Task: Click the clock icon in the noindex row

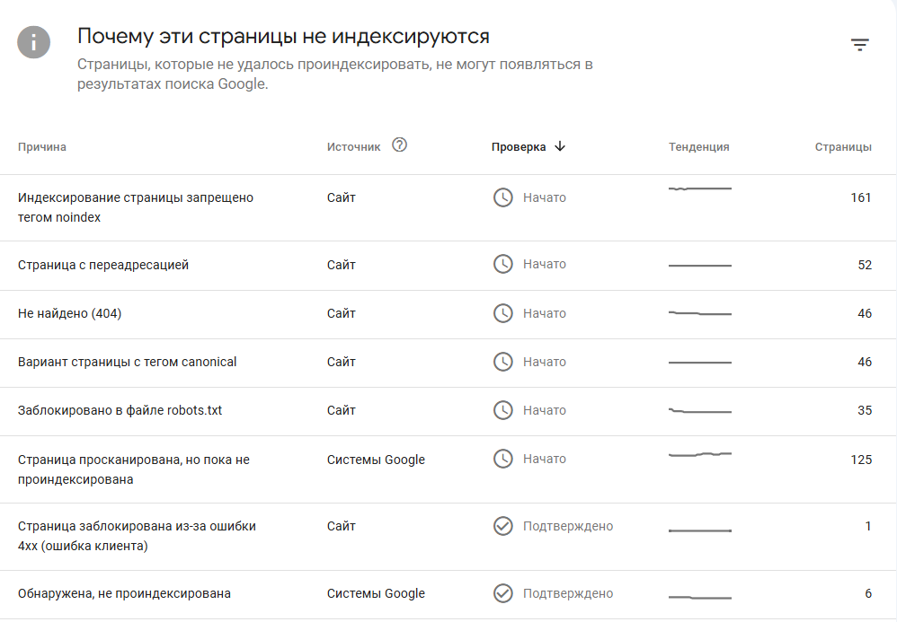Action: pos(503,197)
